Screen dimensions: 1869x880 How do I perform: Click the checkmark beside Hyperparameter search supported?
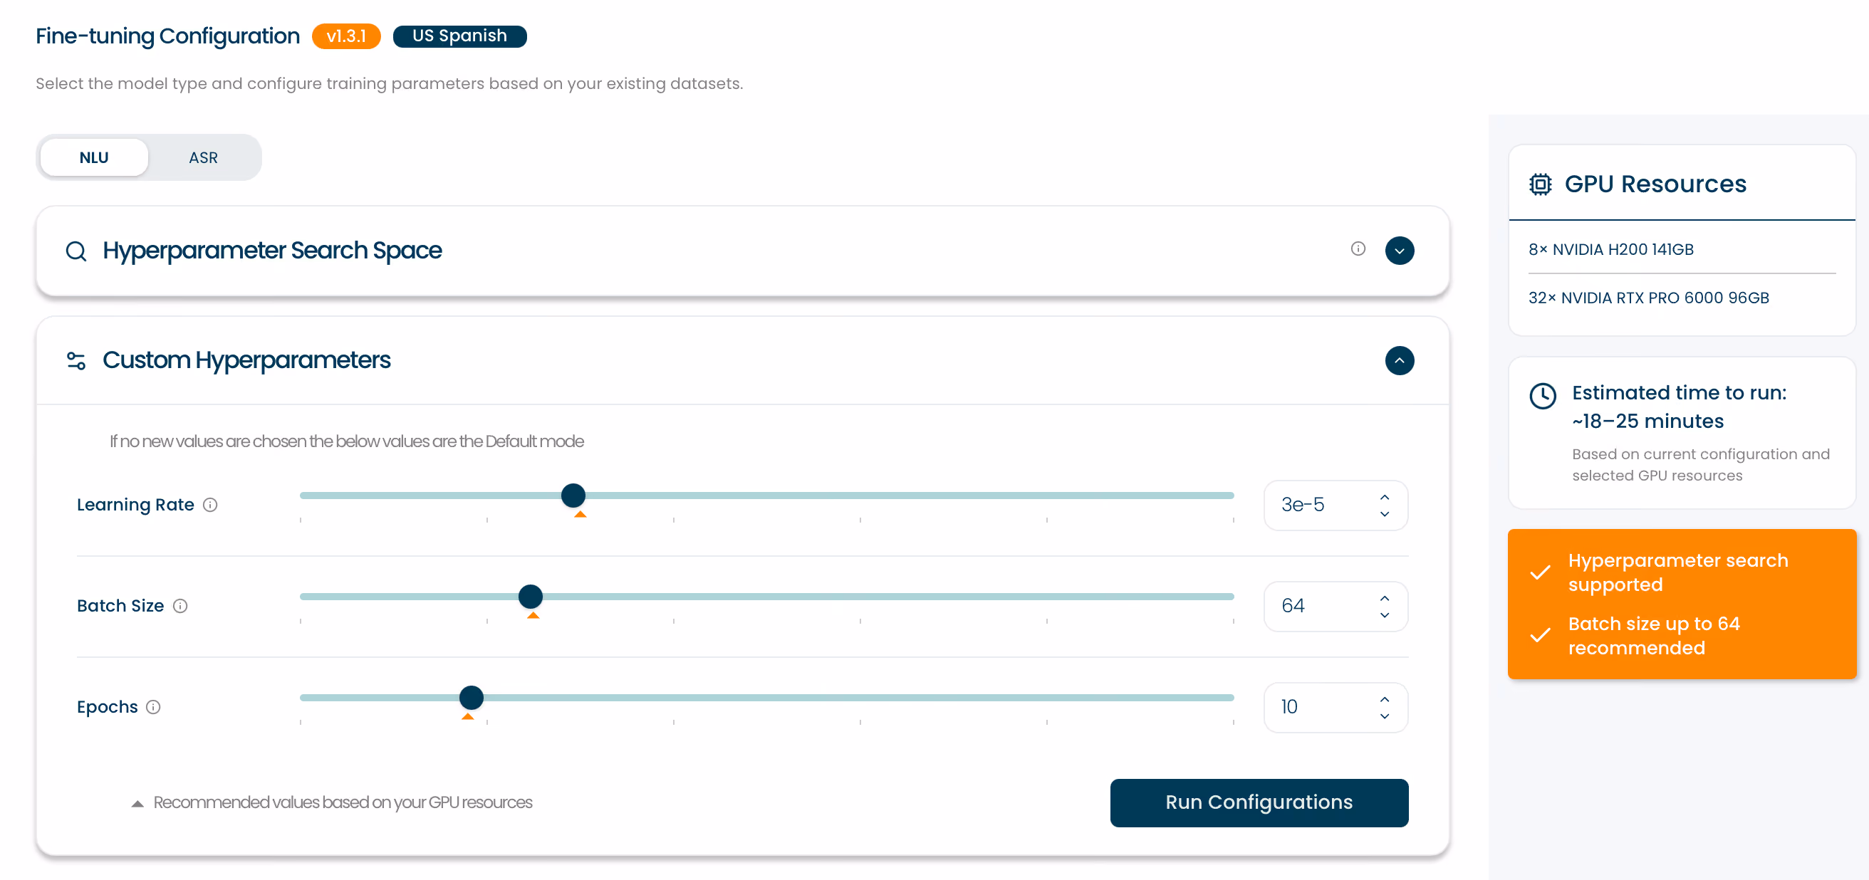click(x=1540, y=572)
